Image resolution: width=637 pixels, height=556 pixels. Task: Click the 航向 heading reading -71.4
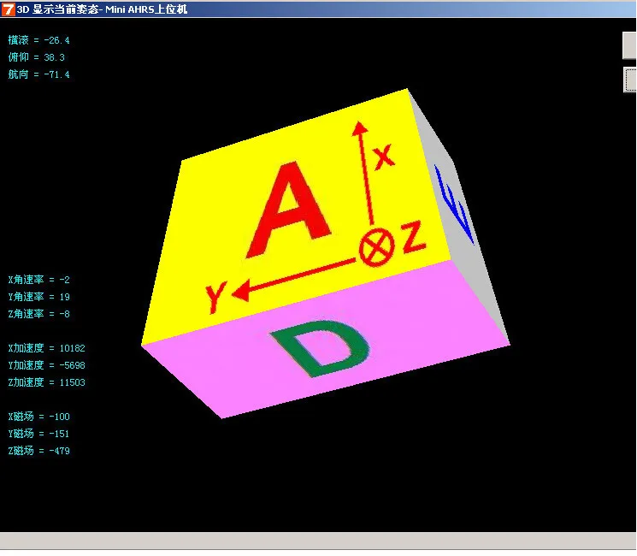[56, 74]
